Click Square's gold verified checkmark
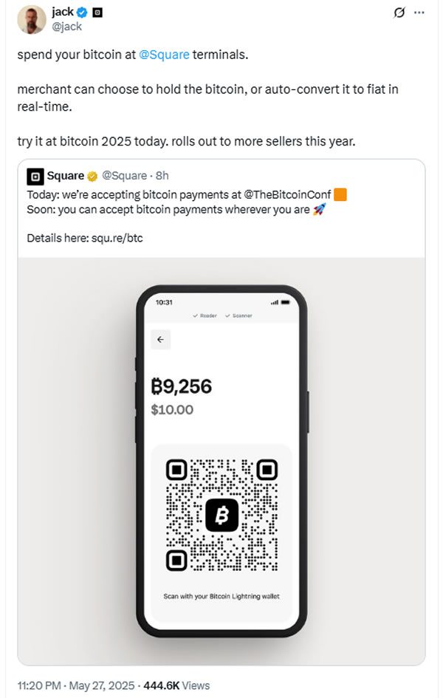Screen dimensions: 443x698 (x=90, y=176)
